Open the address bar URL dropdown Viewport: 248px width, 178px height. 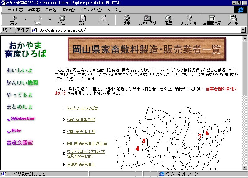[x=243, y=30]
